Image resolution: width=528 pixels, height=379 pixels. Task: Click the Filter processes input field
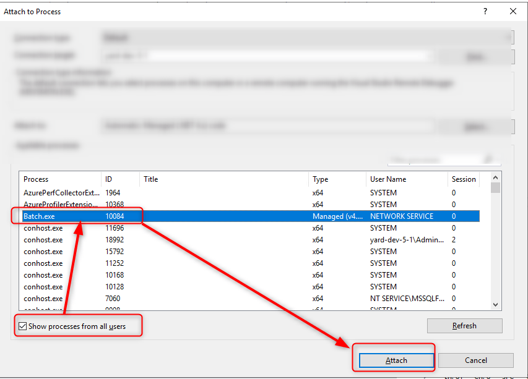(x=433, y=160)
